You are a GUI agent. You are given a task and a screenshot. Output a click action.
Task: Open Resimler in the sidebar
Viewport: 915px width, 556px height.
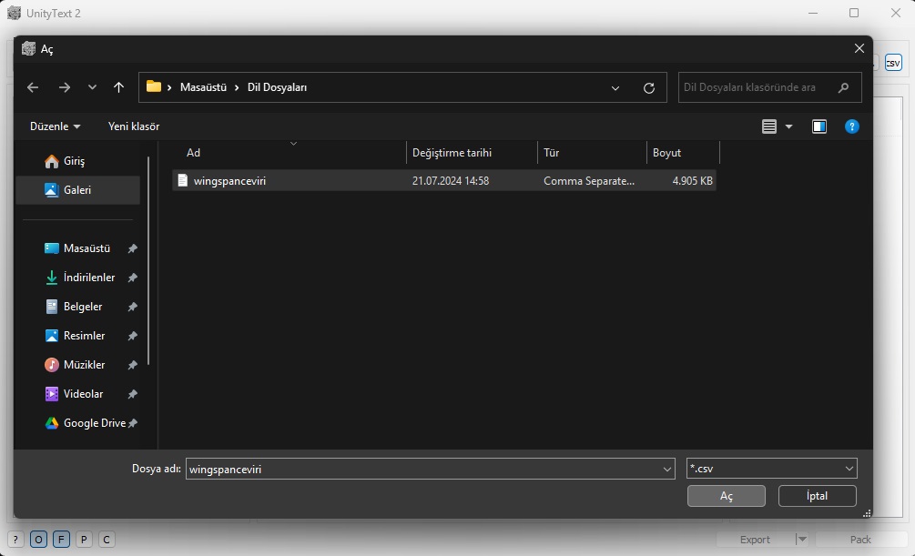point(77,336)
